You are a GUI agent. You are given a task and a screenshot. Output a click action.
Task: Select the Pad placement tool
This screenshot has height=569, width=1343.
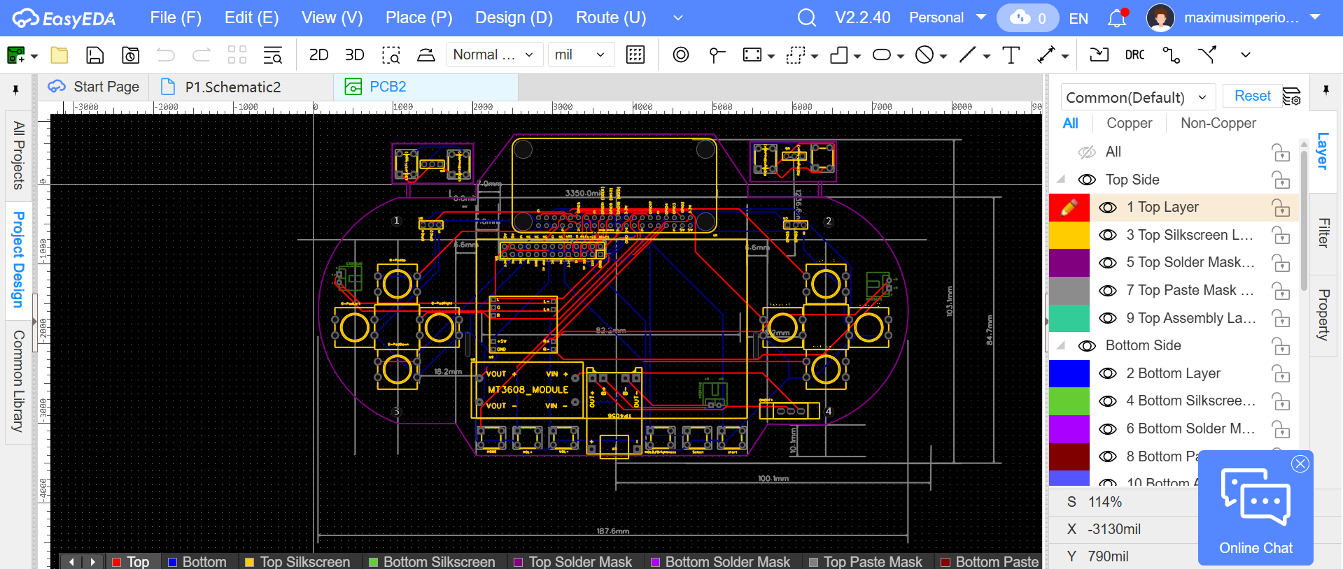tap(680, 55)
